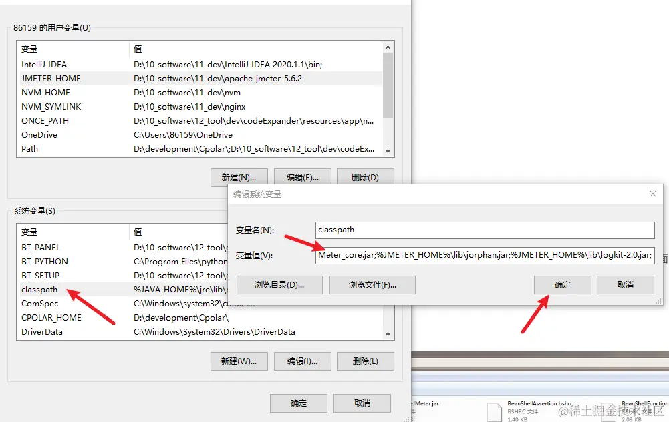Screen dimensions: 669x422
Task: Click scroll-down arrow in system variables list
Action: coord(388,334)
